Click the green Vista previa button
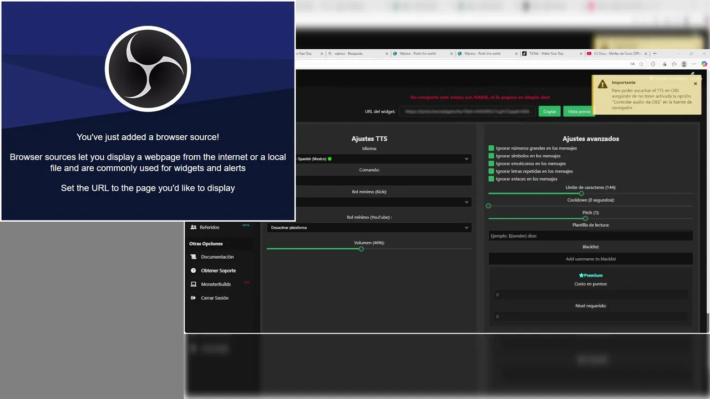Viewport: 710px width, 399px height. point(579,111)
